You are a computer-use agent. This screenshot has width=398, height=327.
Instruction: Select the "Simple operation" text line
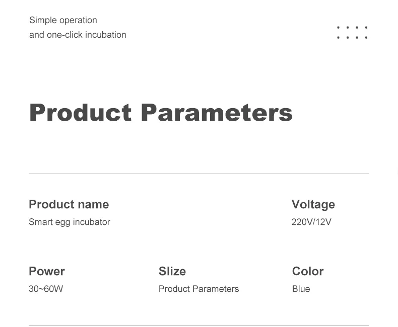point(63,20)
